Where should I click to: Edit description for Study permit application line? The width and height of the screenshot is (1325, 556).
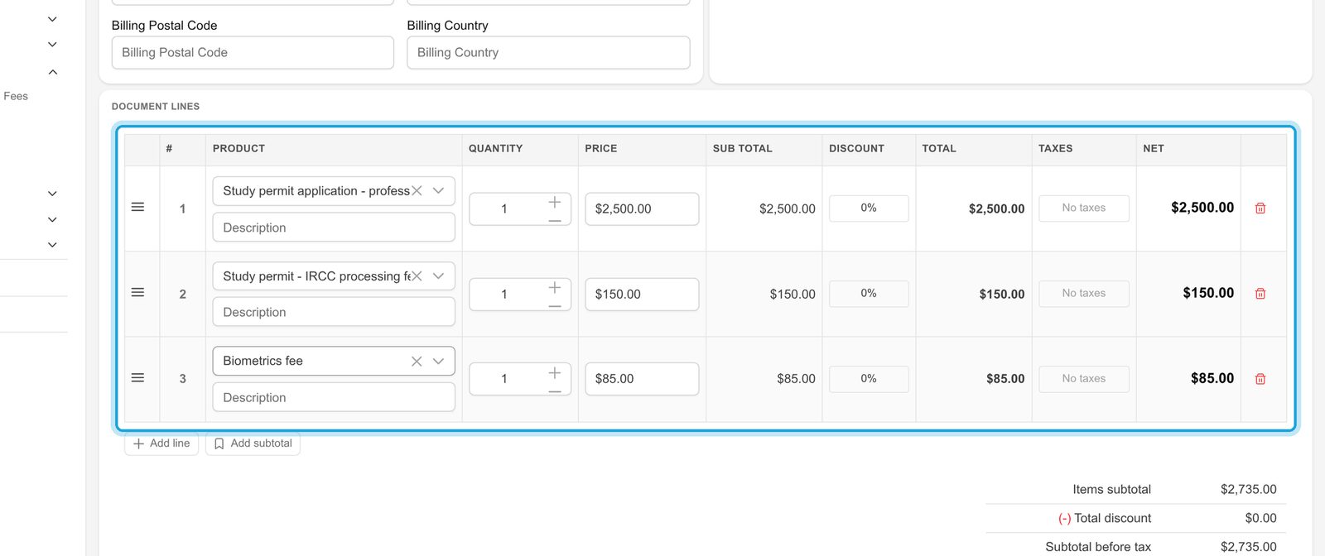coord(334,228)
